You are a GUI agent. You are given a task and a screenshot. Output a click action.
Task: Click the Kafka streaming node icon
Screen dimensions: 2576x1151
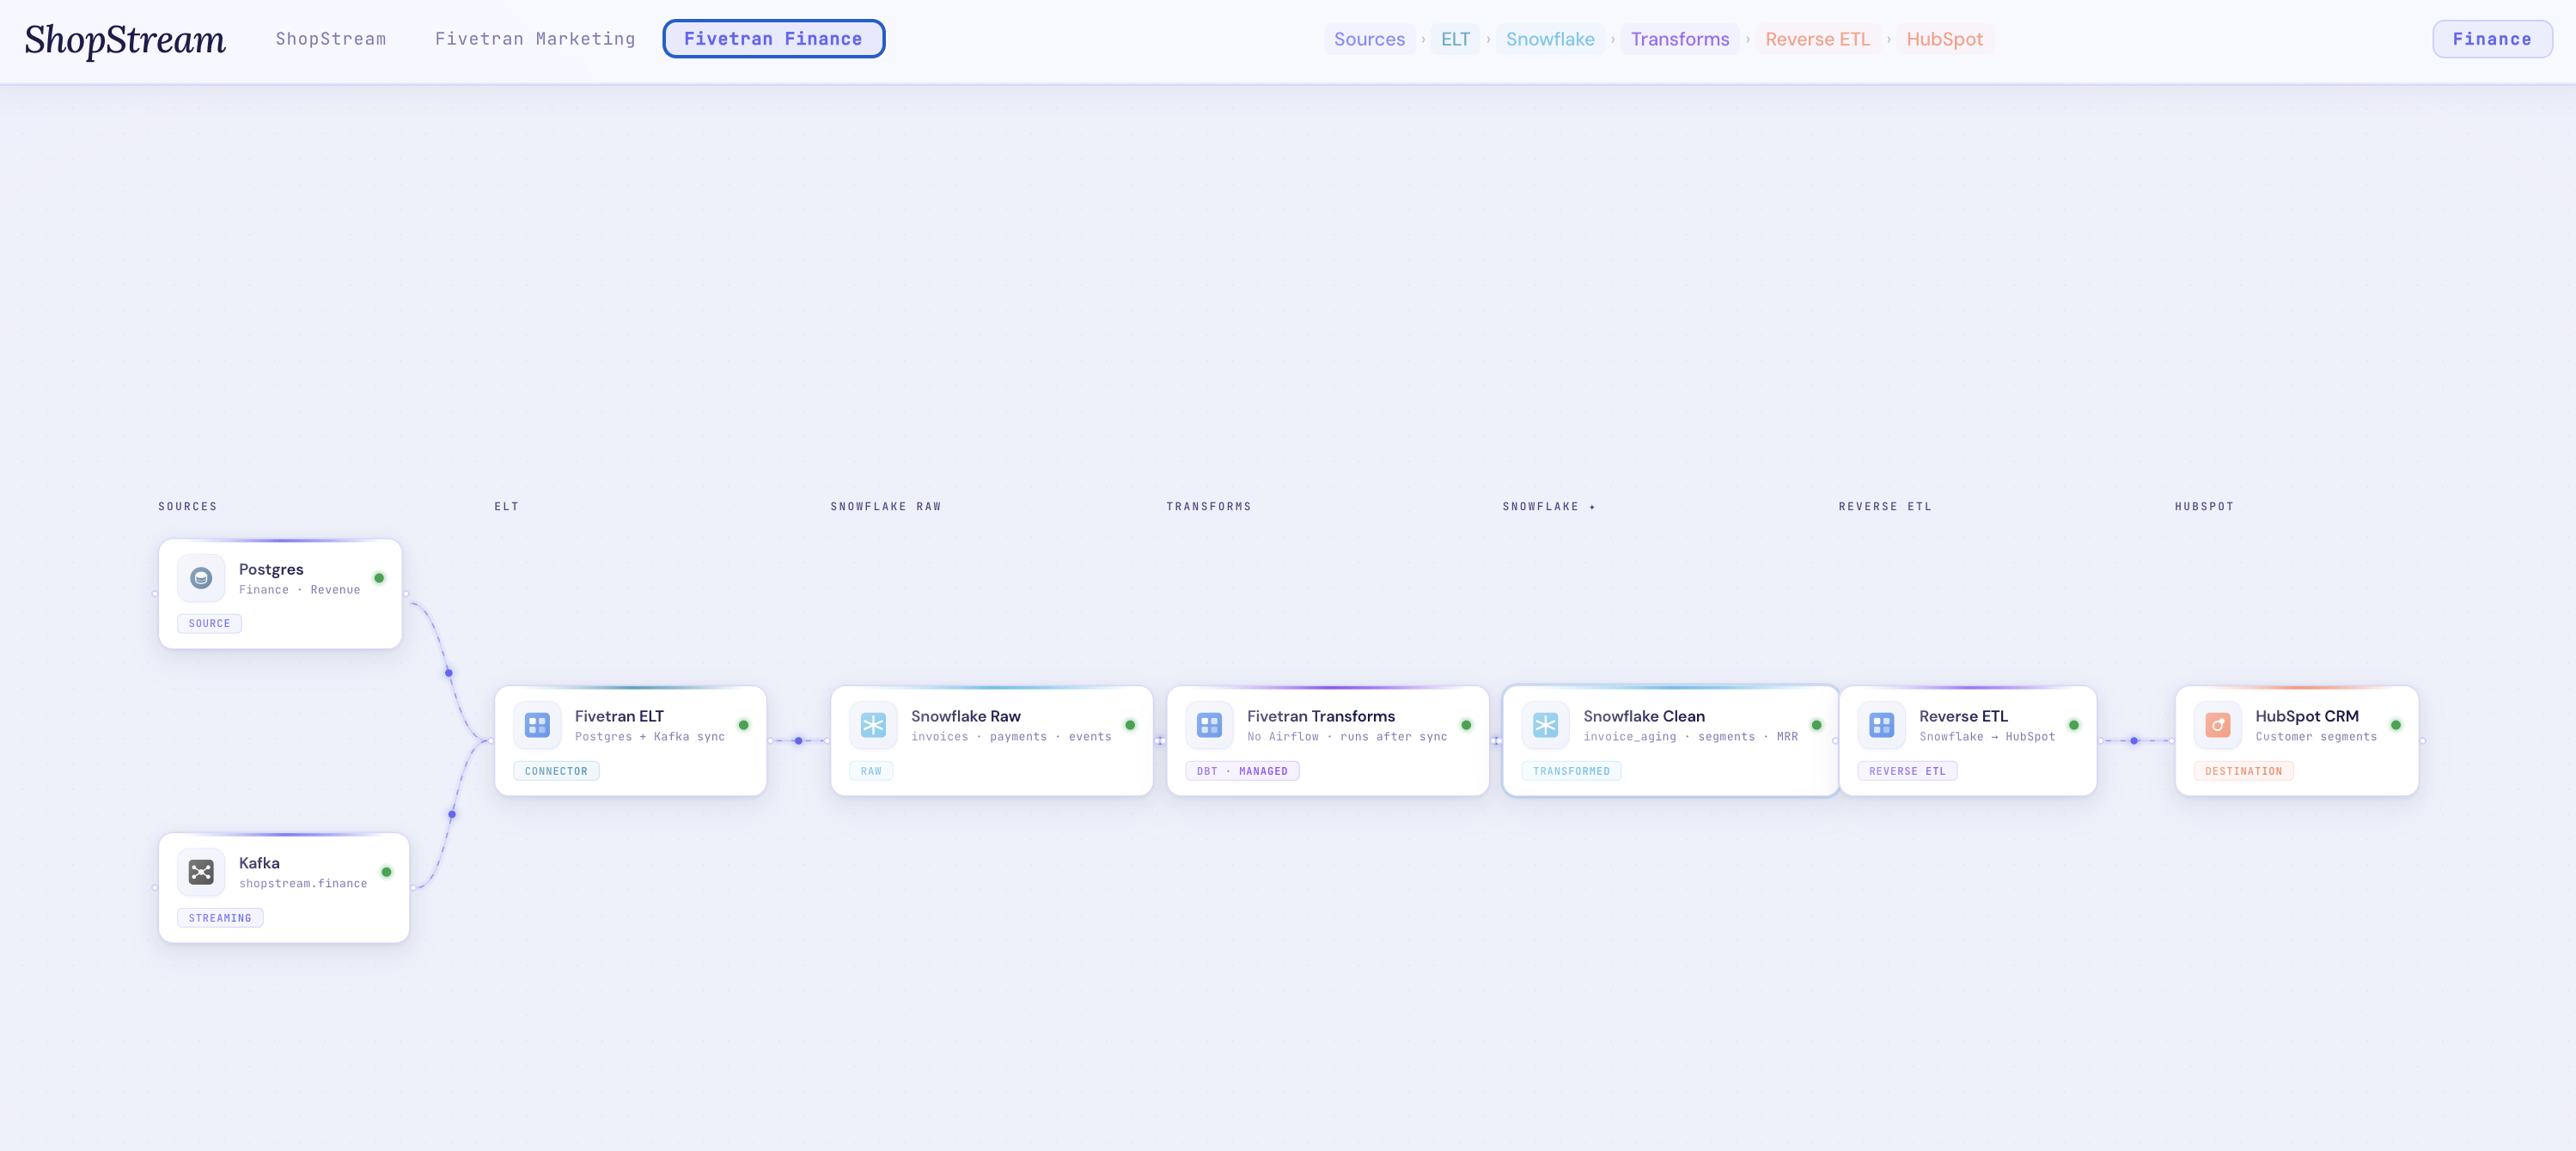201,872
